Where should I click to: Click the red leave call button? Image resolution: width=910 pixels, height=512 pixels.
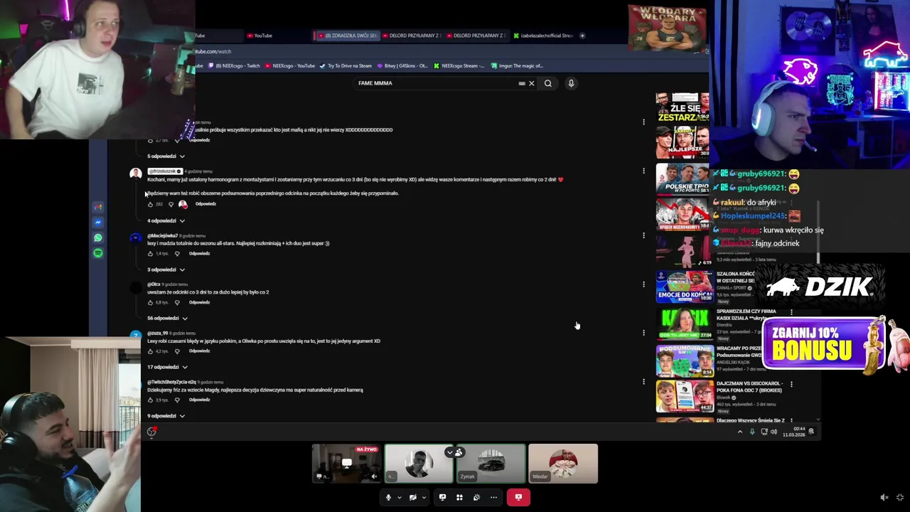click(x=518, y=497)
